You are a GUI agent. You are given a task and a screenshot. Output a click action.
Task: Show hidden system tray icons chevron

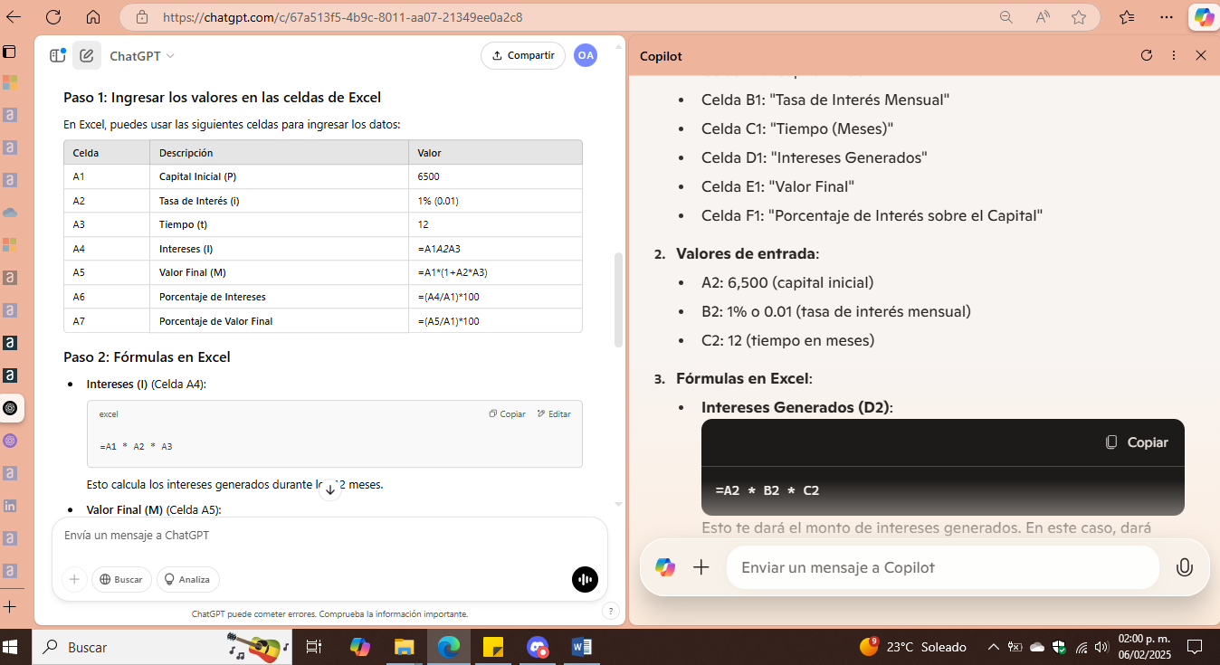[993, 647]
